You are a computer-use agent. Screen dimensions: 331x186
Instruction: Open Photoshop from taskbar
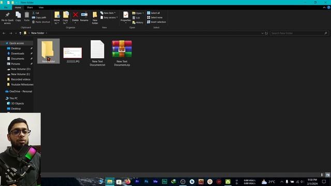[146, 181]
